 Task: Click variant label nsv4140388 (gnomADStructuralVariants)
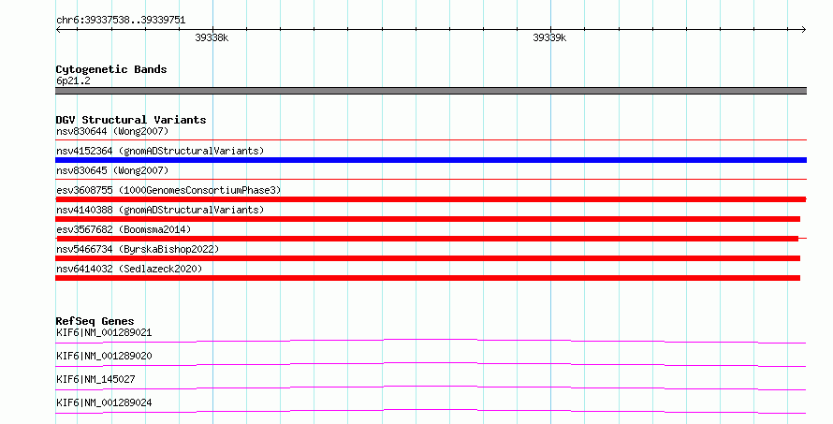click(160, 210)
